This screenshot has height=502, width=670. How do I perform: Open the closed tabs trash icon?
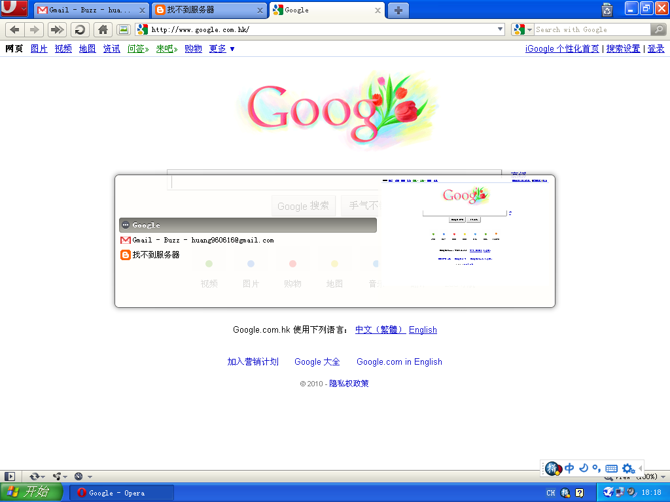(x=607, y=9)
